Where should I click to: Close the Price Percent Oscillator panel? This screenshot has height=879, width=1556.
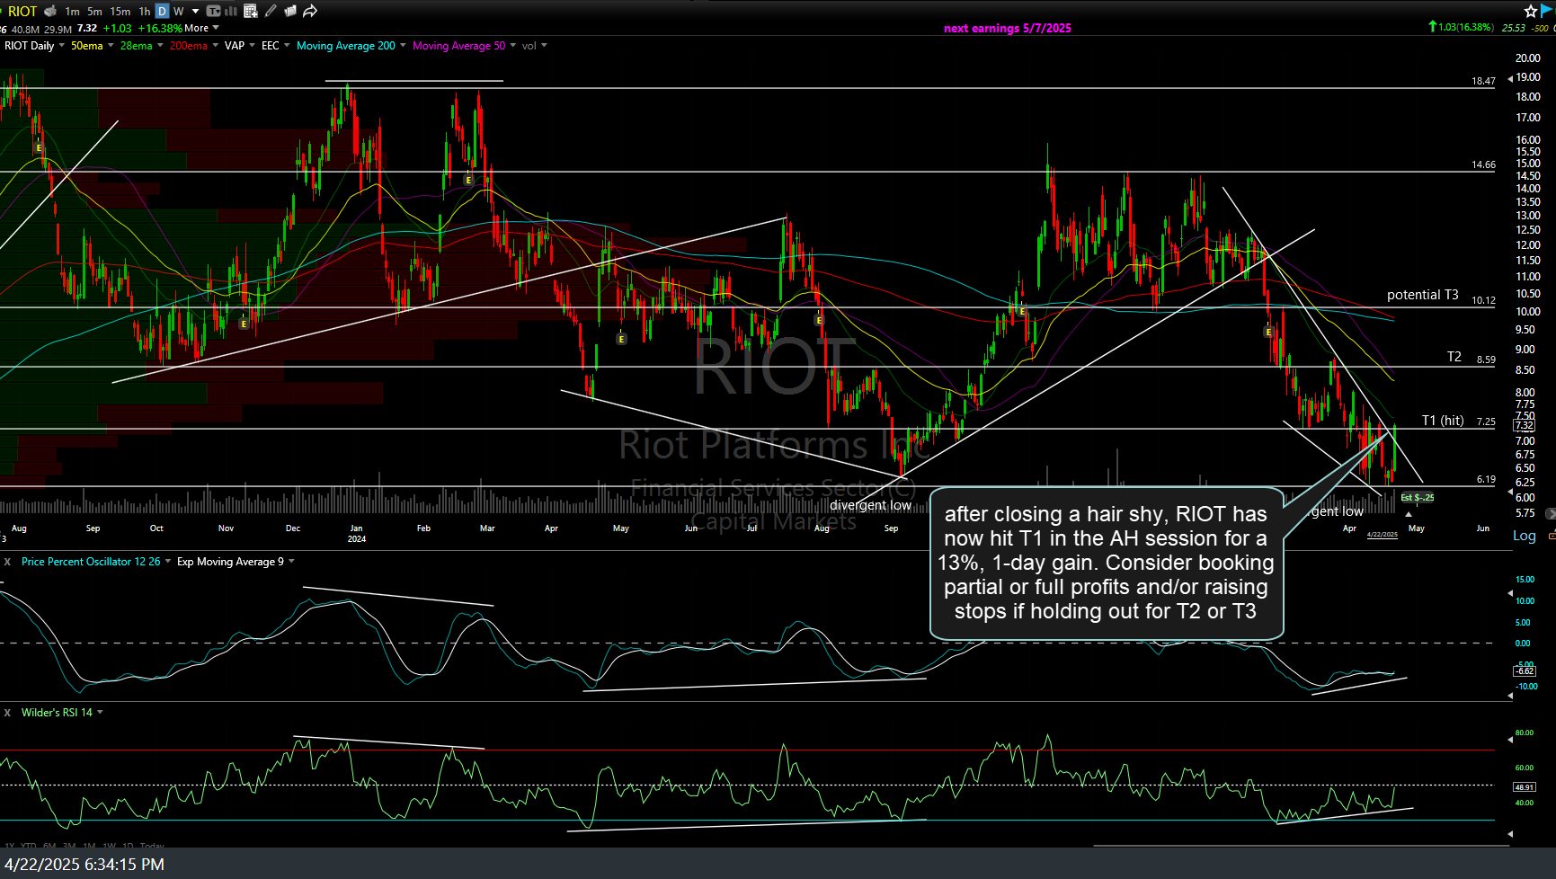click(x=7, y=562)
